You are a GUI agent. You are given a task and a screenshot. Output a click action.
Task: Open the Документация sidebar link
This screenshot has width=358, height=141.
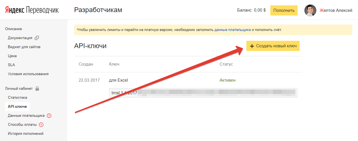pyautogui.click(x=20, y=38)
